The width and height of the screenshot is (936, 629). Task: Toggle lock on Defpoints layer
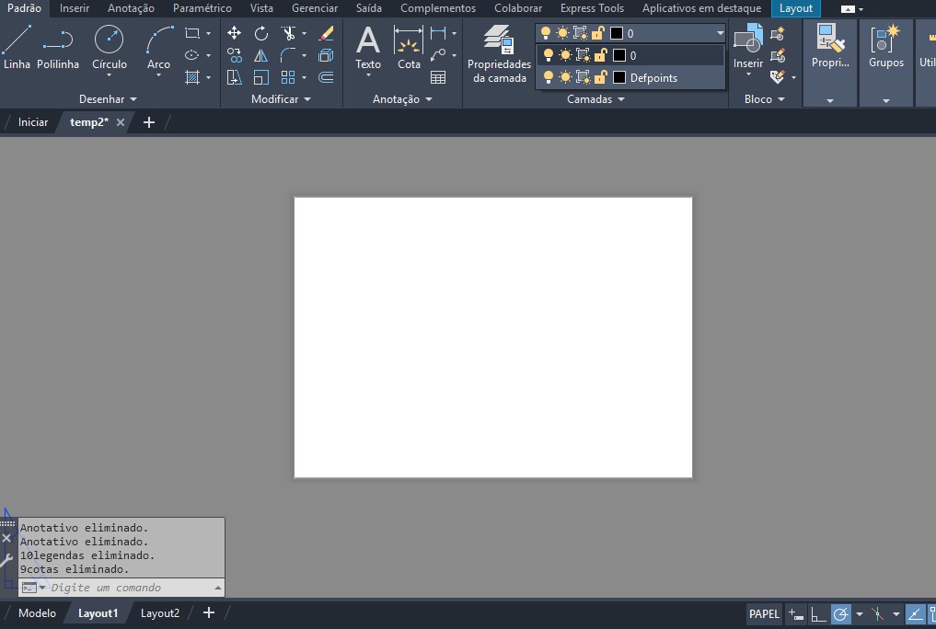coord(599,78)
